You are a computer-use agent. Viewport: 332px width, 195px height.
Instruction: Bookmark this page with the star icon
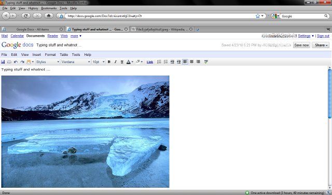click(x=258, y=16)
